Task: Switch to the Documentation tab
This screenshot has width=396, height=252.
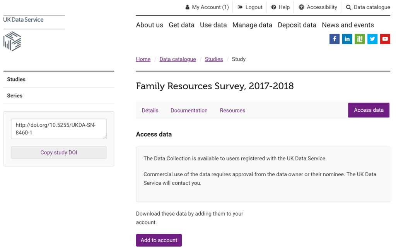Action: [x=189, y=110]
